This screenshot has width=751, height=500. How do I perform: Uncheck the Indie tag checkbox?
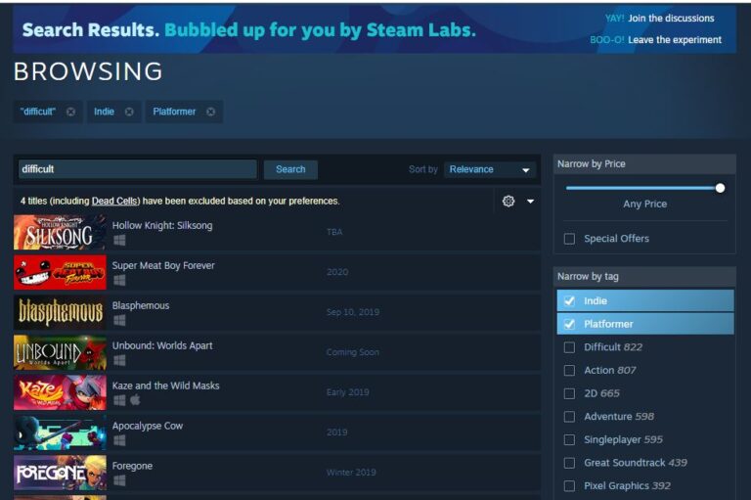569,301
